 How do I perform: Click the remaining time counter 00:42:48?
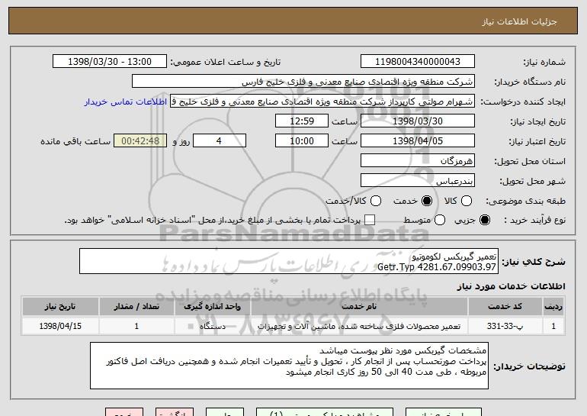[x=140, y=141]
